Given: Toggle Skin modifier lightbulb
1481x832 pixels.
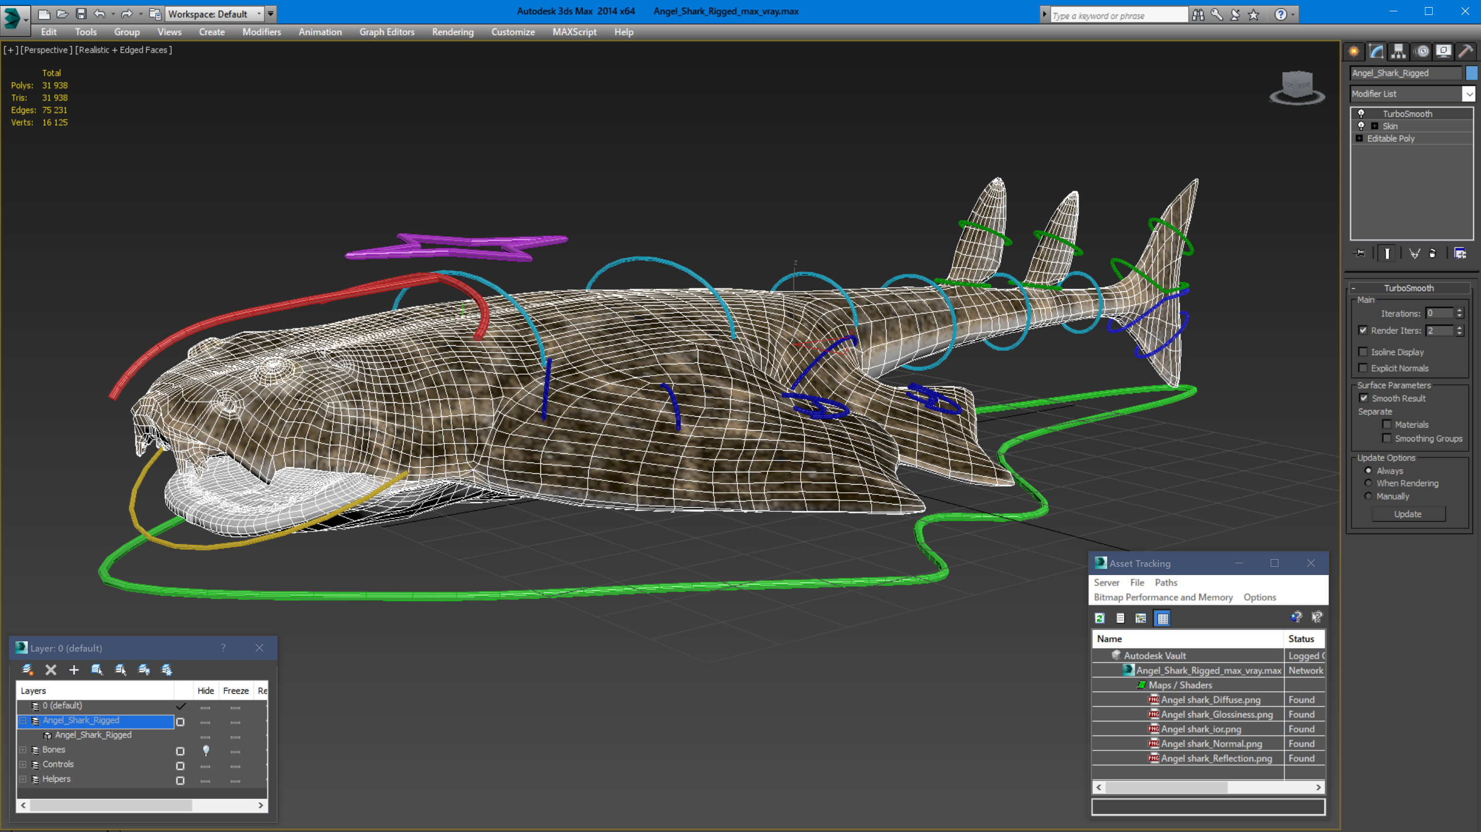Looking at the screenshot, I should pyautogui.click(x=1361, y=126).
